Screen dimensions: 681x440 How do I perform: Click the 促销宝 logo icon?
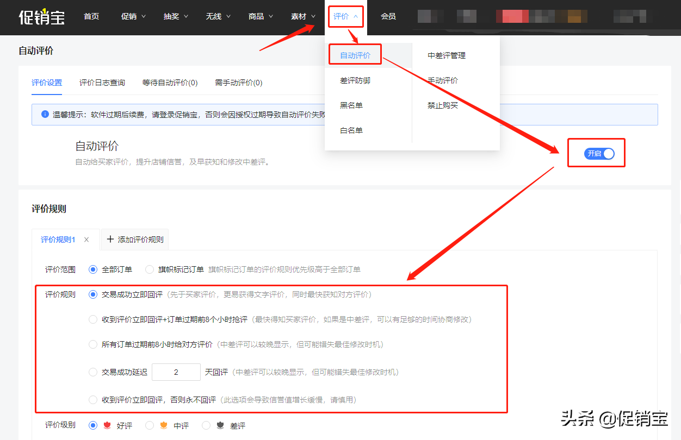(x=41, y=17)
